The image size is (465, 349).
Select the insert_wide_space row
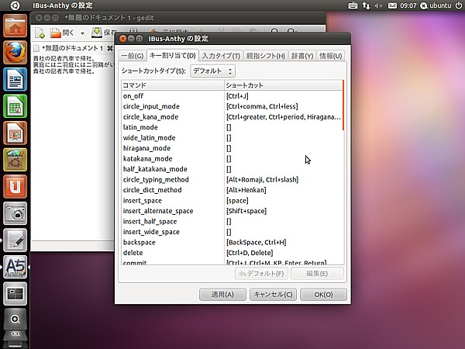232,232
